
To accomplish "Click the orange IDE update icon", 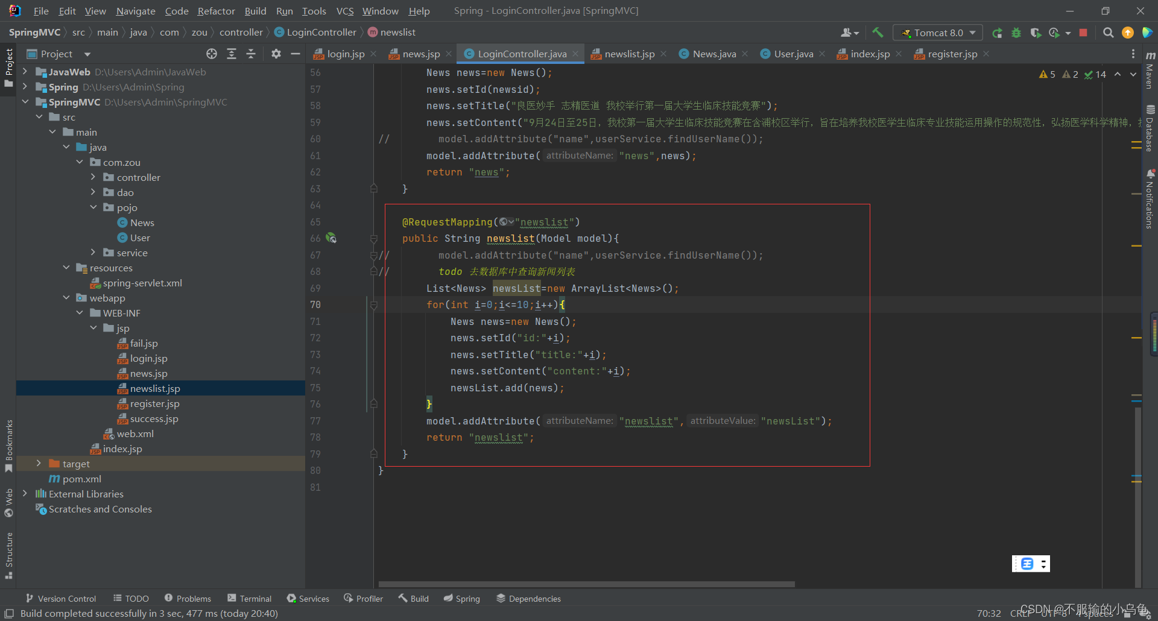I will tap(1127, 33).
